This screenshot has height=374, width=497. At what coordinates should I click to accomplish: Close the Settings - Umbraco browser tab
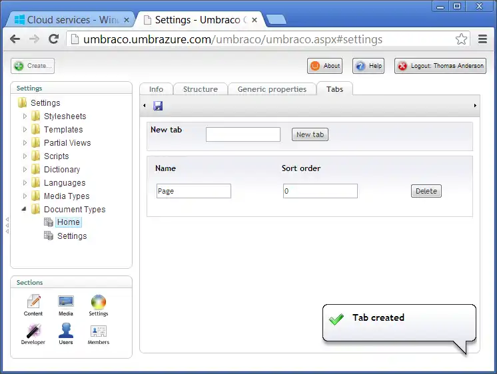(254, 20)
